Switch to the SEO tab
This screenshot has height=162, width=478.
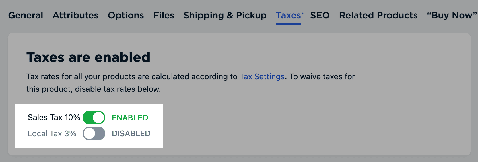[320, 15]
